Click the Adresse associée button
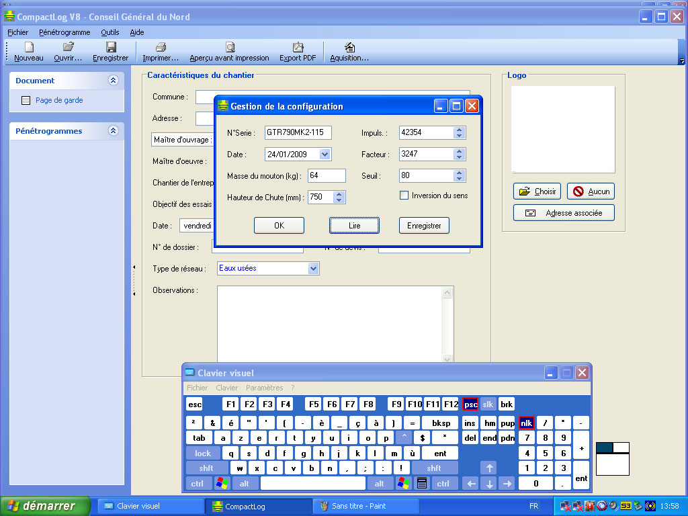688x516 pixels. pos(564,213)
